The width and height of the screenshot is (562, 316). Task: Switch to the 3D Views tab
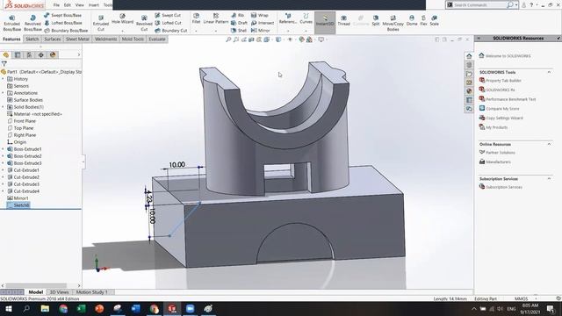pyautogui.click(x=59, y=292)
